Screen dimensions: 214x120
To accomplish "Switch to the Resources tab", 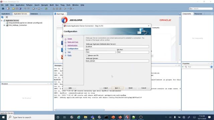I will pyautogui.click(x=198, y=14).
